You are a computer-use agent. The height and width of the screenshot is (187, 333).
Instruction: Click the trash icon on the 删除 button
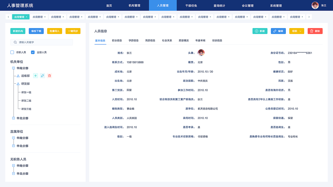[312, 31]
